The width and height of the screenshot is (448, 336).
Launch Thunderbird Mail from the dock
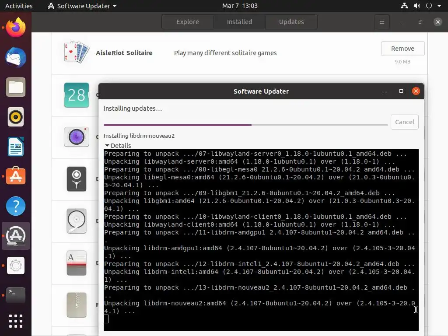(16, 57)
